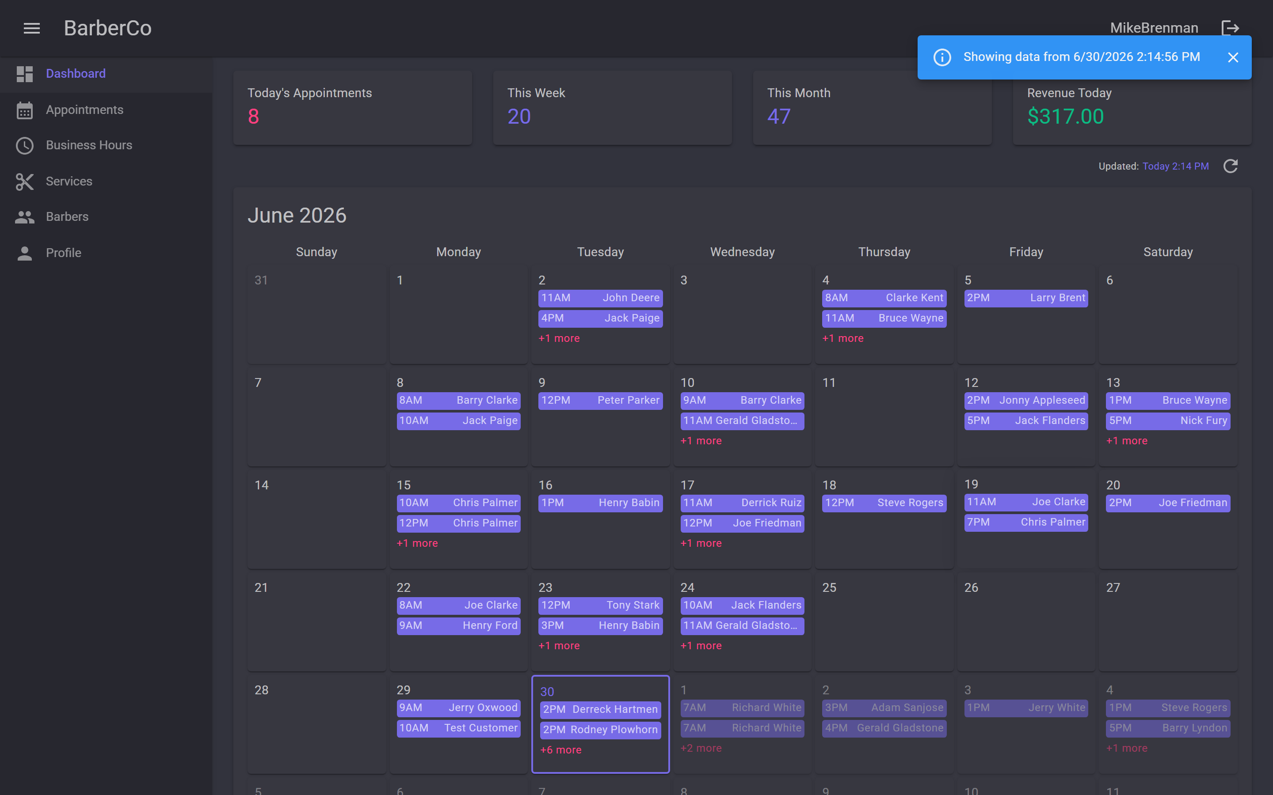Open Business Hours page
Image resolution: width=1273 pixels, height=795 pixels.
106,146
